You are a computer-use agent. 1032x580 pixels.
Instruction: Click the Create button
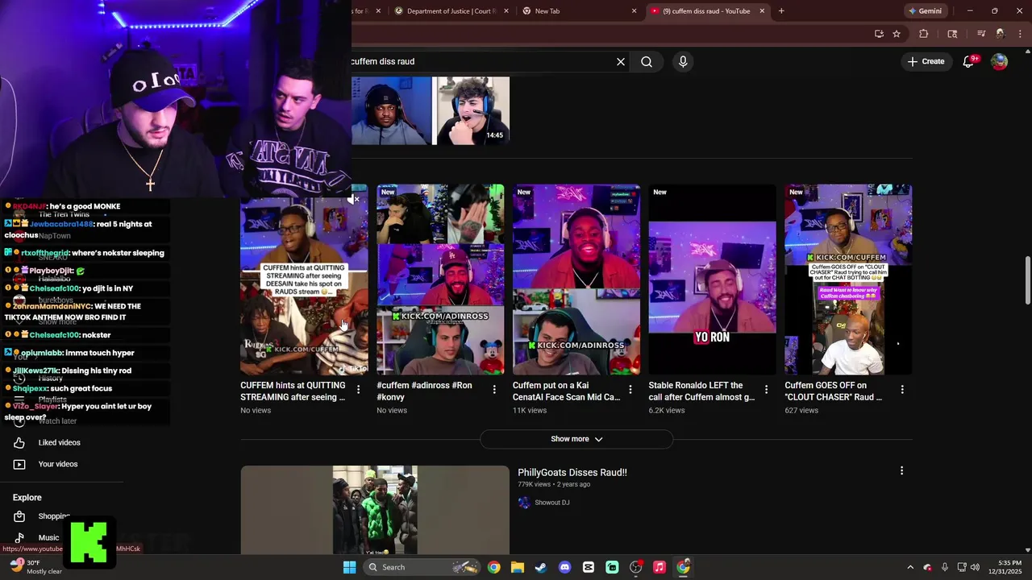pyautogui.click(x=926, y=61)
